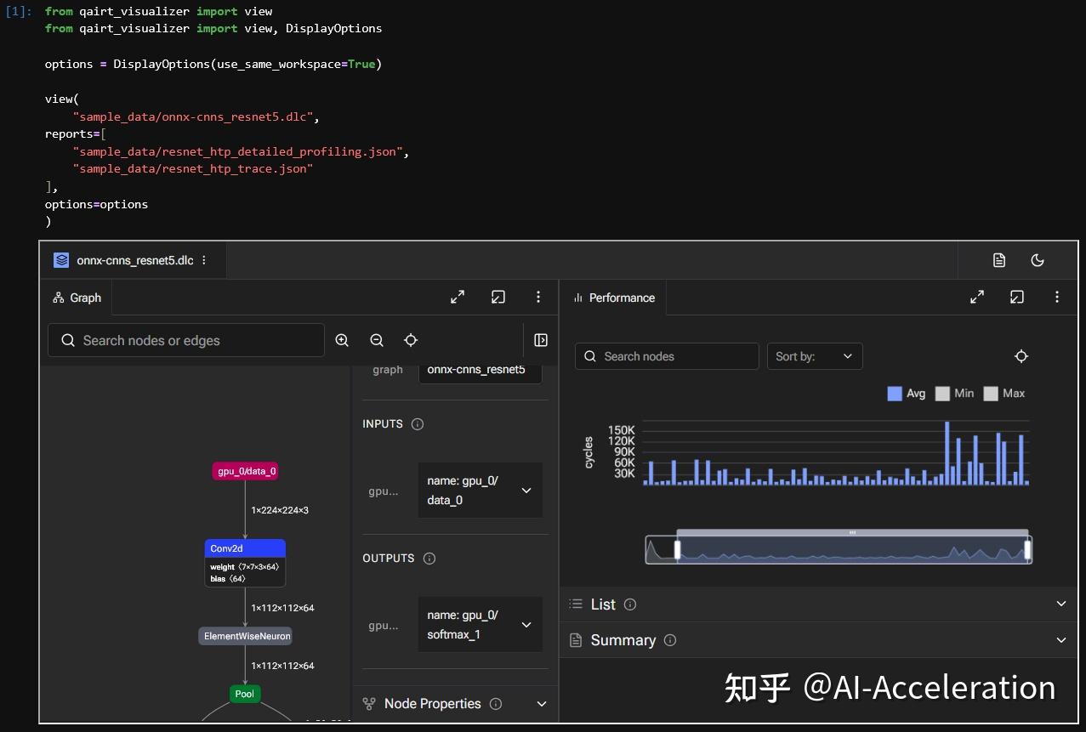
Task: Open the Graph panel overflow menu
Action: click(x=538, y=297)
